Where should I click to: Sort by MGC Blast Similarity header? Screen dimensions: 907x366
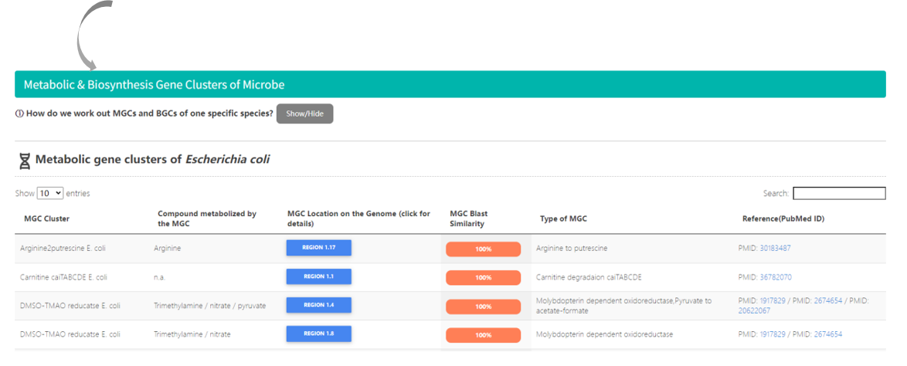468,219
